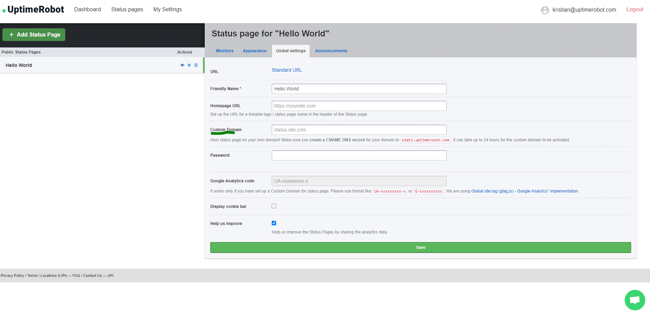This screenshot has width=650, height=311.
Task: Switch to the Appearance tab
Action: pos(255,51)
